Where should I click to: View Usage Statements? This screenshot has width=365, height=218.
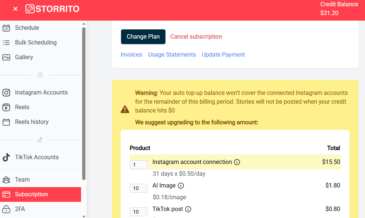point(172,54)
